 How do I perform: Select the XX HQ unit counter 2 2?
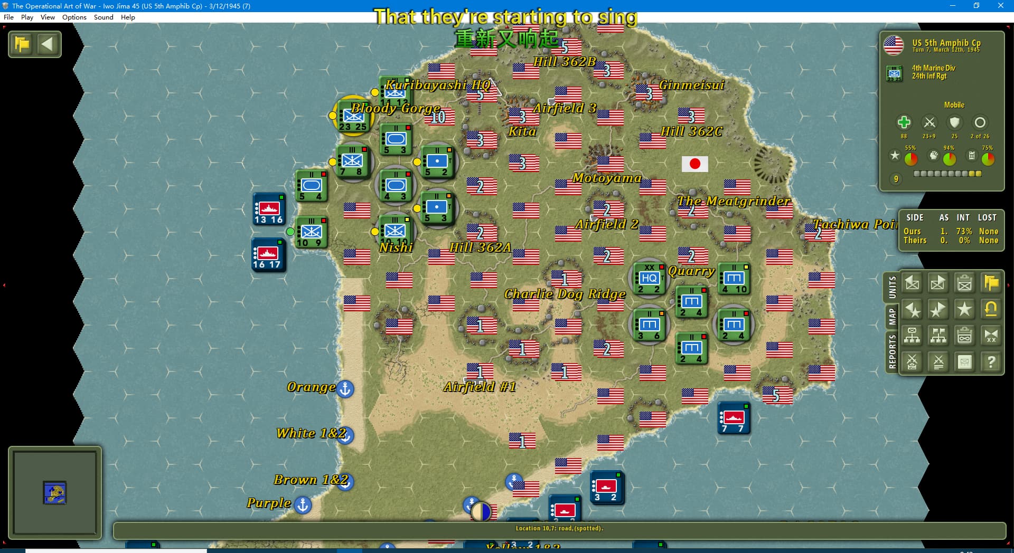click(x=649, y=279)
